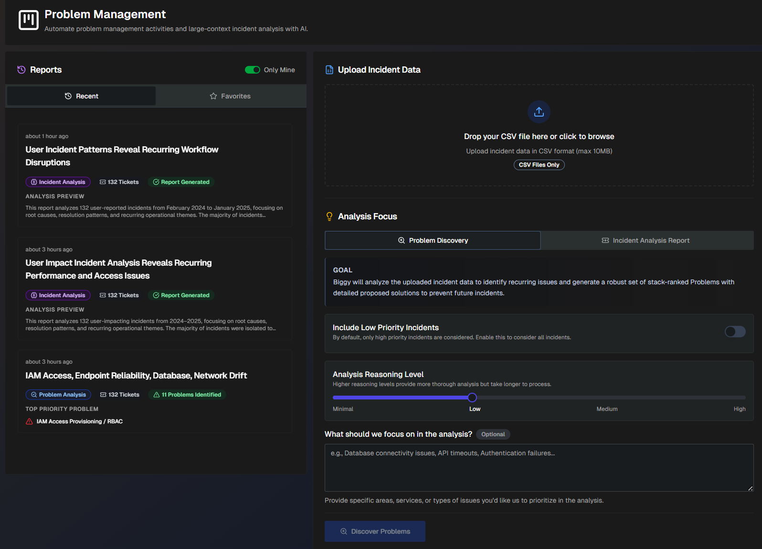Switch to the Recent reports tab
This screenshot has width=762, height=549.
pyautogui.click(x=81, y=96)
